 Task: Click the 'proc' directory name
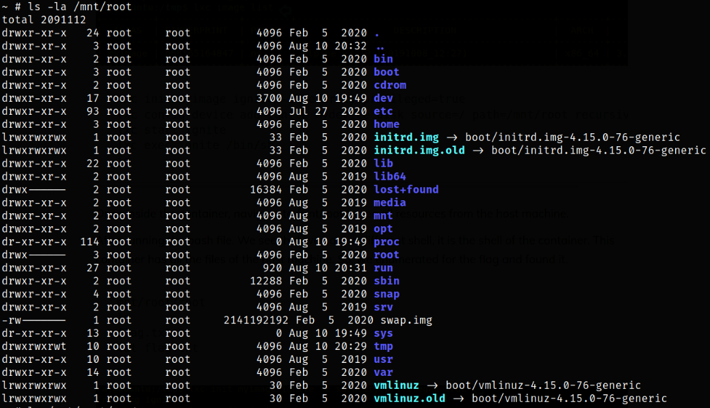coord(386,242)
